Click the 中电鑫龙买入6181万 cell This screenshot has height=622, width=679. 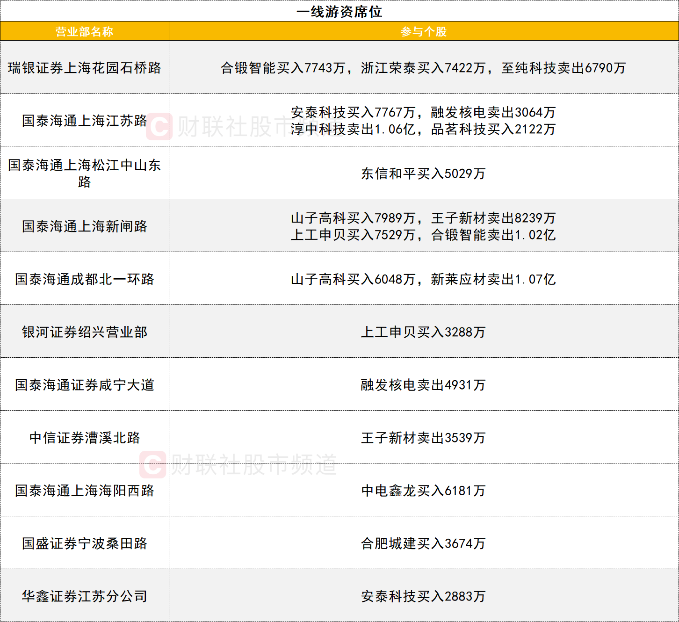coord(423,491)
